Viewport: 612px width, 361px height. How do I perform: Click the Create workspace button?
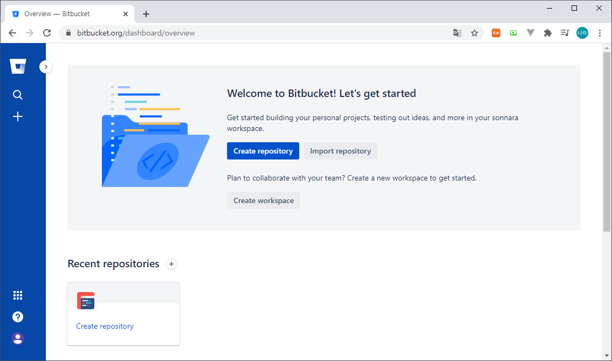[x=264, y=200]
